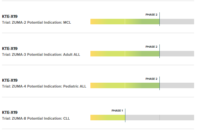Select the ZUMA-4 Pediatric ALL trial text
197x131 pixels.
[x=44, y=86]
